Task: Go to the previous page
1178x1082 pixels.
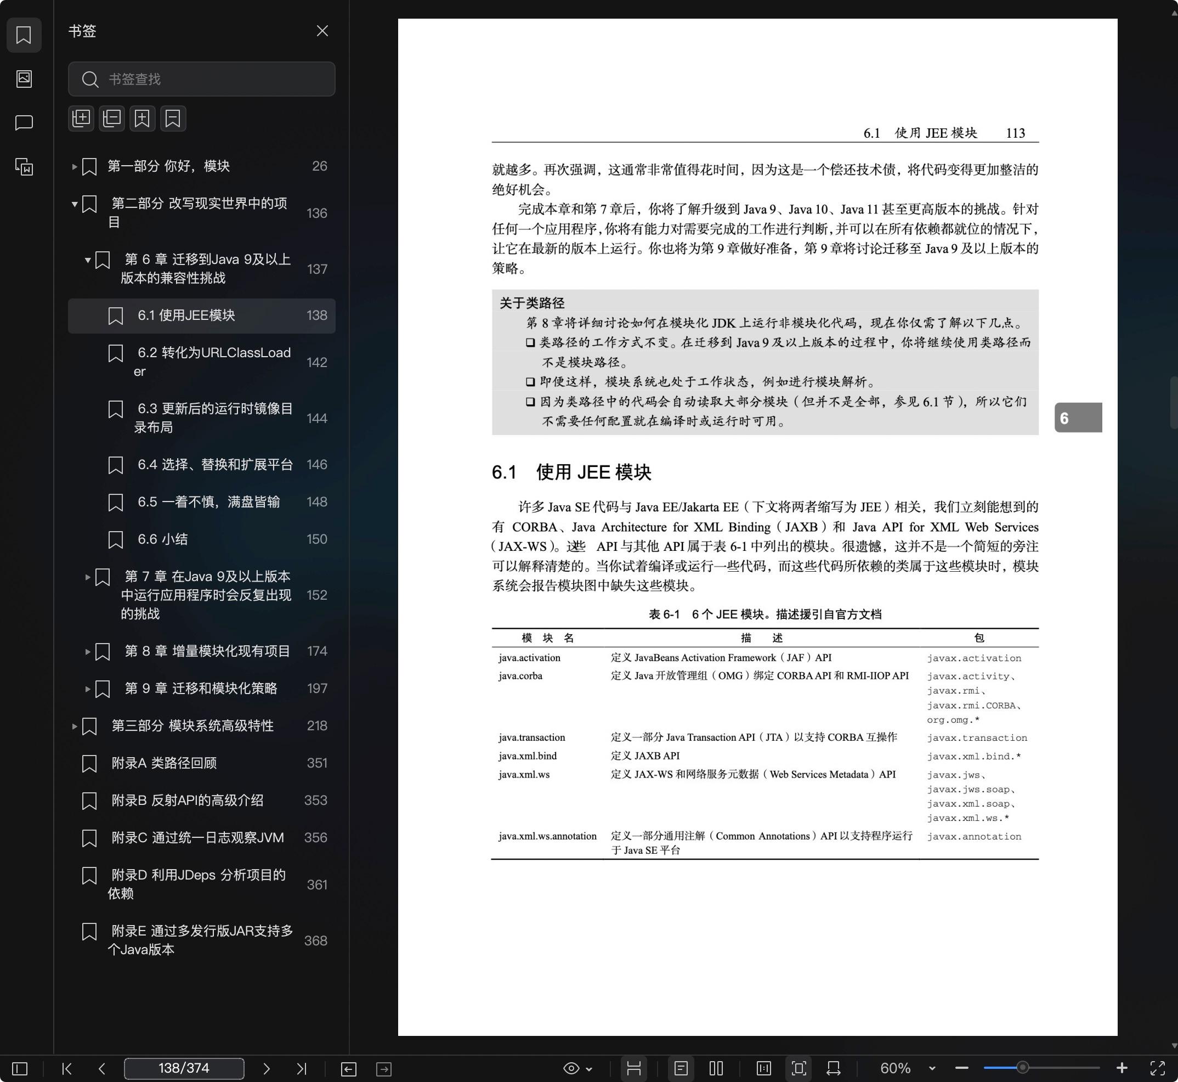Action: pyautogui.click(x=102, y=1068)
